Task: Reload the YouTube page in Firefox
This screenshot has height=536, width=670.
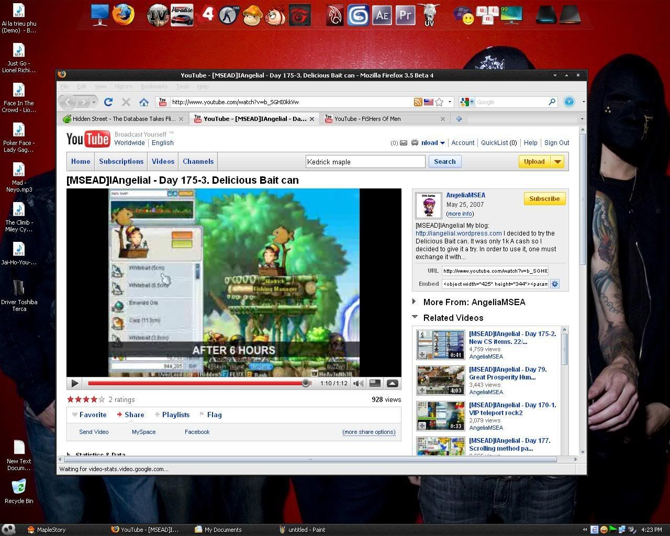Action: tap(108, 102)
